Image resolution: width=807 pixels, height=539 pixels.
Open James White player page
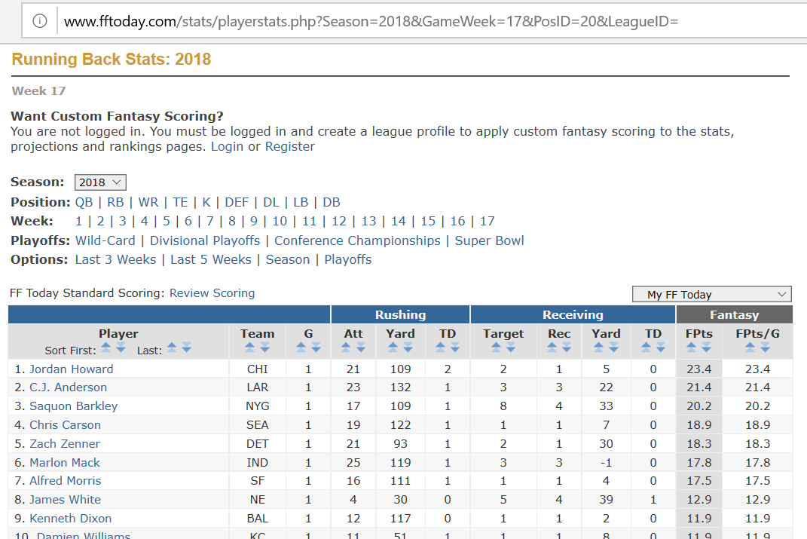65,499
